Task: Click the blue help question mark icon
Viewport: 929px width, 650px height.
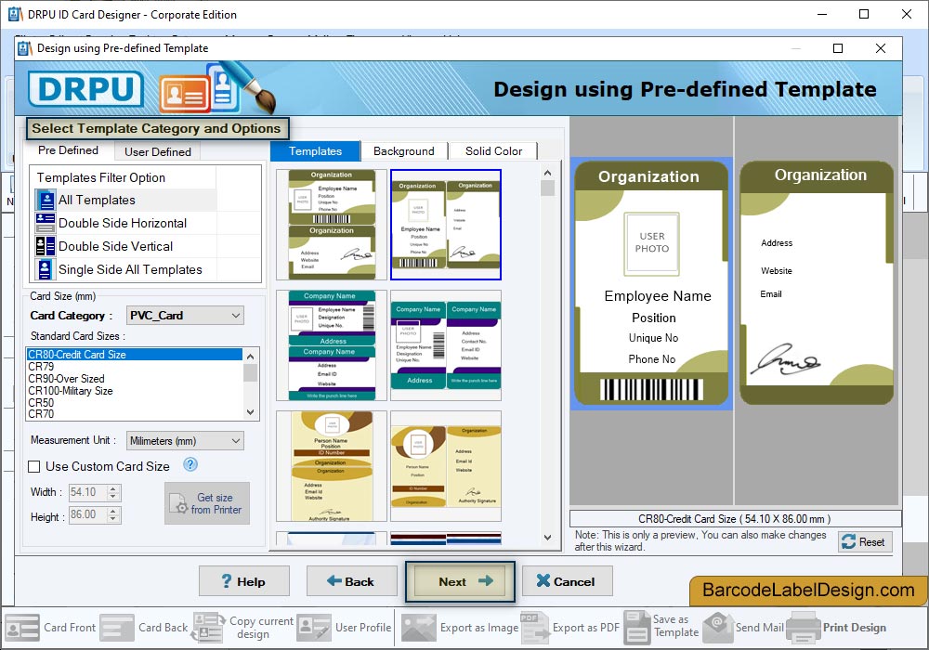Action: [190, 464]
